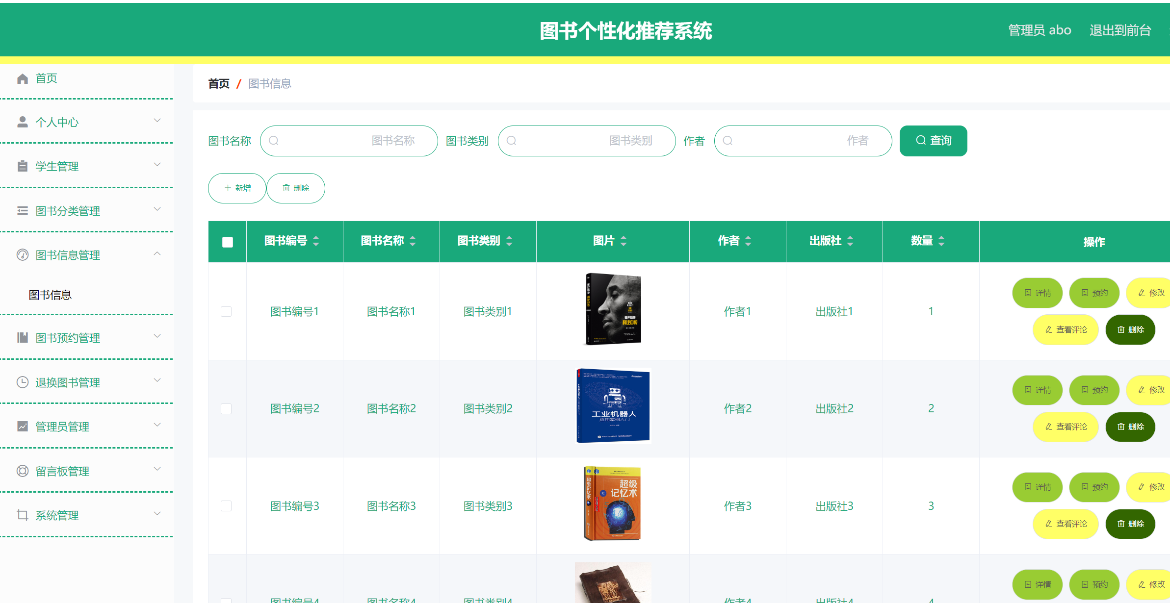Click the 图书预约管理 book icon
The height and width of the screenshot is (603, 1170).
(23, 337)
